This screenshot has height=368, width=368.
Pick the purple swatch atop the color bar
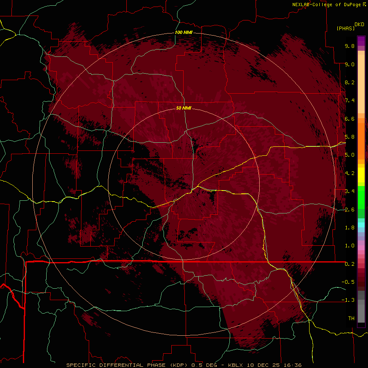point(361,41)
